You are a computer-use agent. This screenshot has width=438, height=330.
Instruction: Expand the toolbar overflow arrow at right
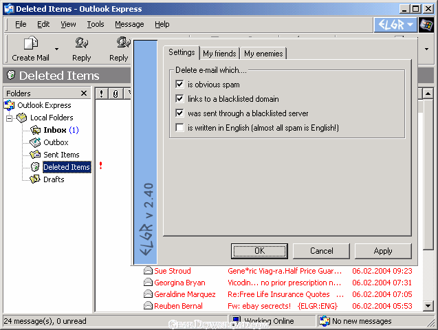tap(426, 49)
